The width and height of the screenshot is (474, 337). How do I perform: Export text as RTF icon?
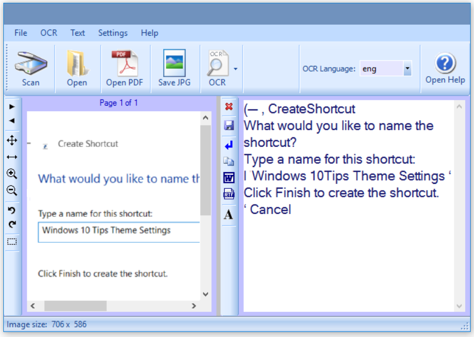point(229,194)
